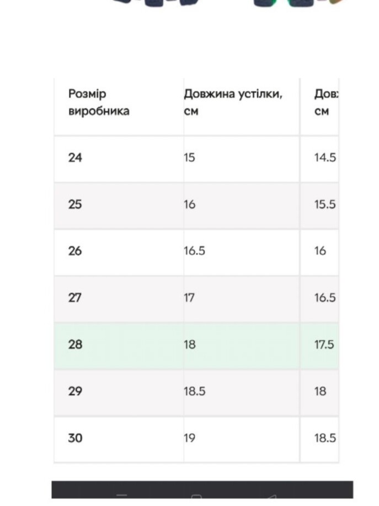Click the truncated third column header
The width and height of the screenshot is (379, 506).
click(x=326, y=102)
